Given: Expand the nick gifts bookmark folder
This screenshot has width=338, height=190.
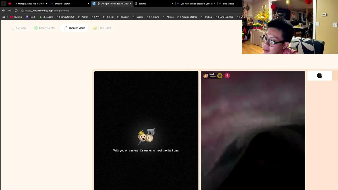Looking at the screenshot, I should click(153, 17).
